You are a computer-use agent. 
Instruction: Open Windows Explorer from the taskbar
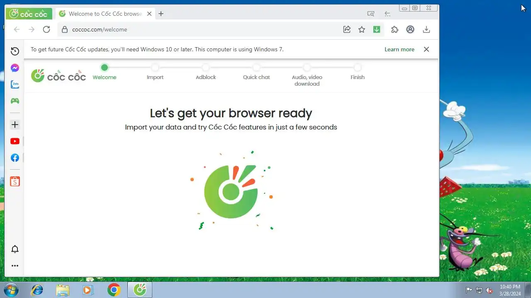63,290
